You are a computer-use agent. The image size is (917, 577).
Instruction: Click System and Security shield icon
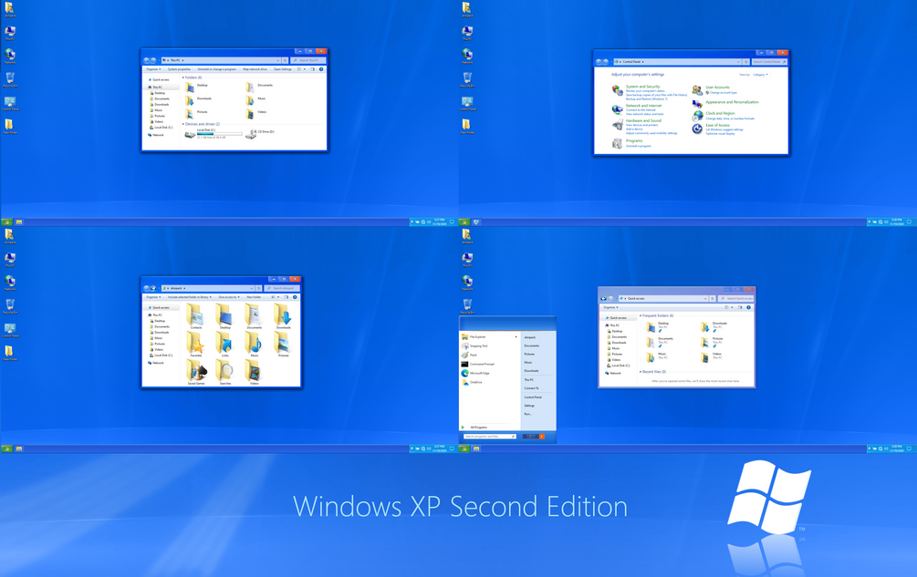point(617,90)
